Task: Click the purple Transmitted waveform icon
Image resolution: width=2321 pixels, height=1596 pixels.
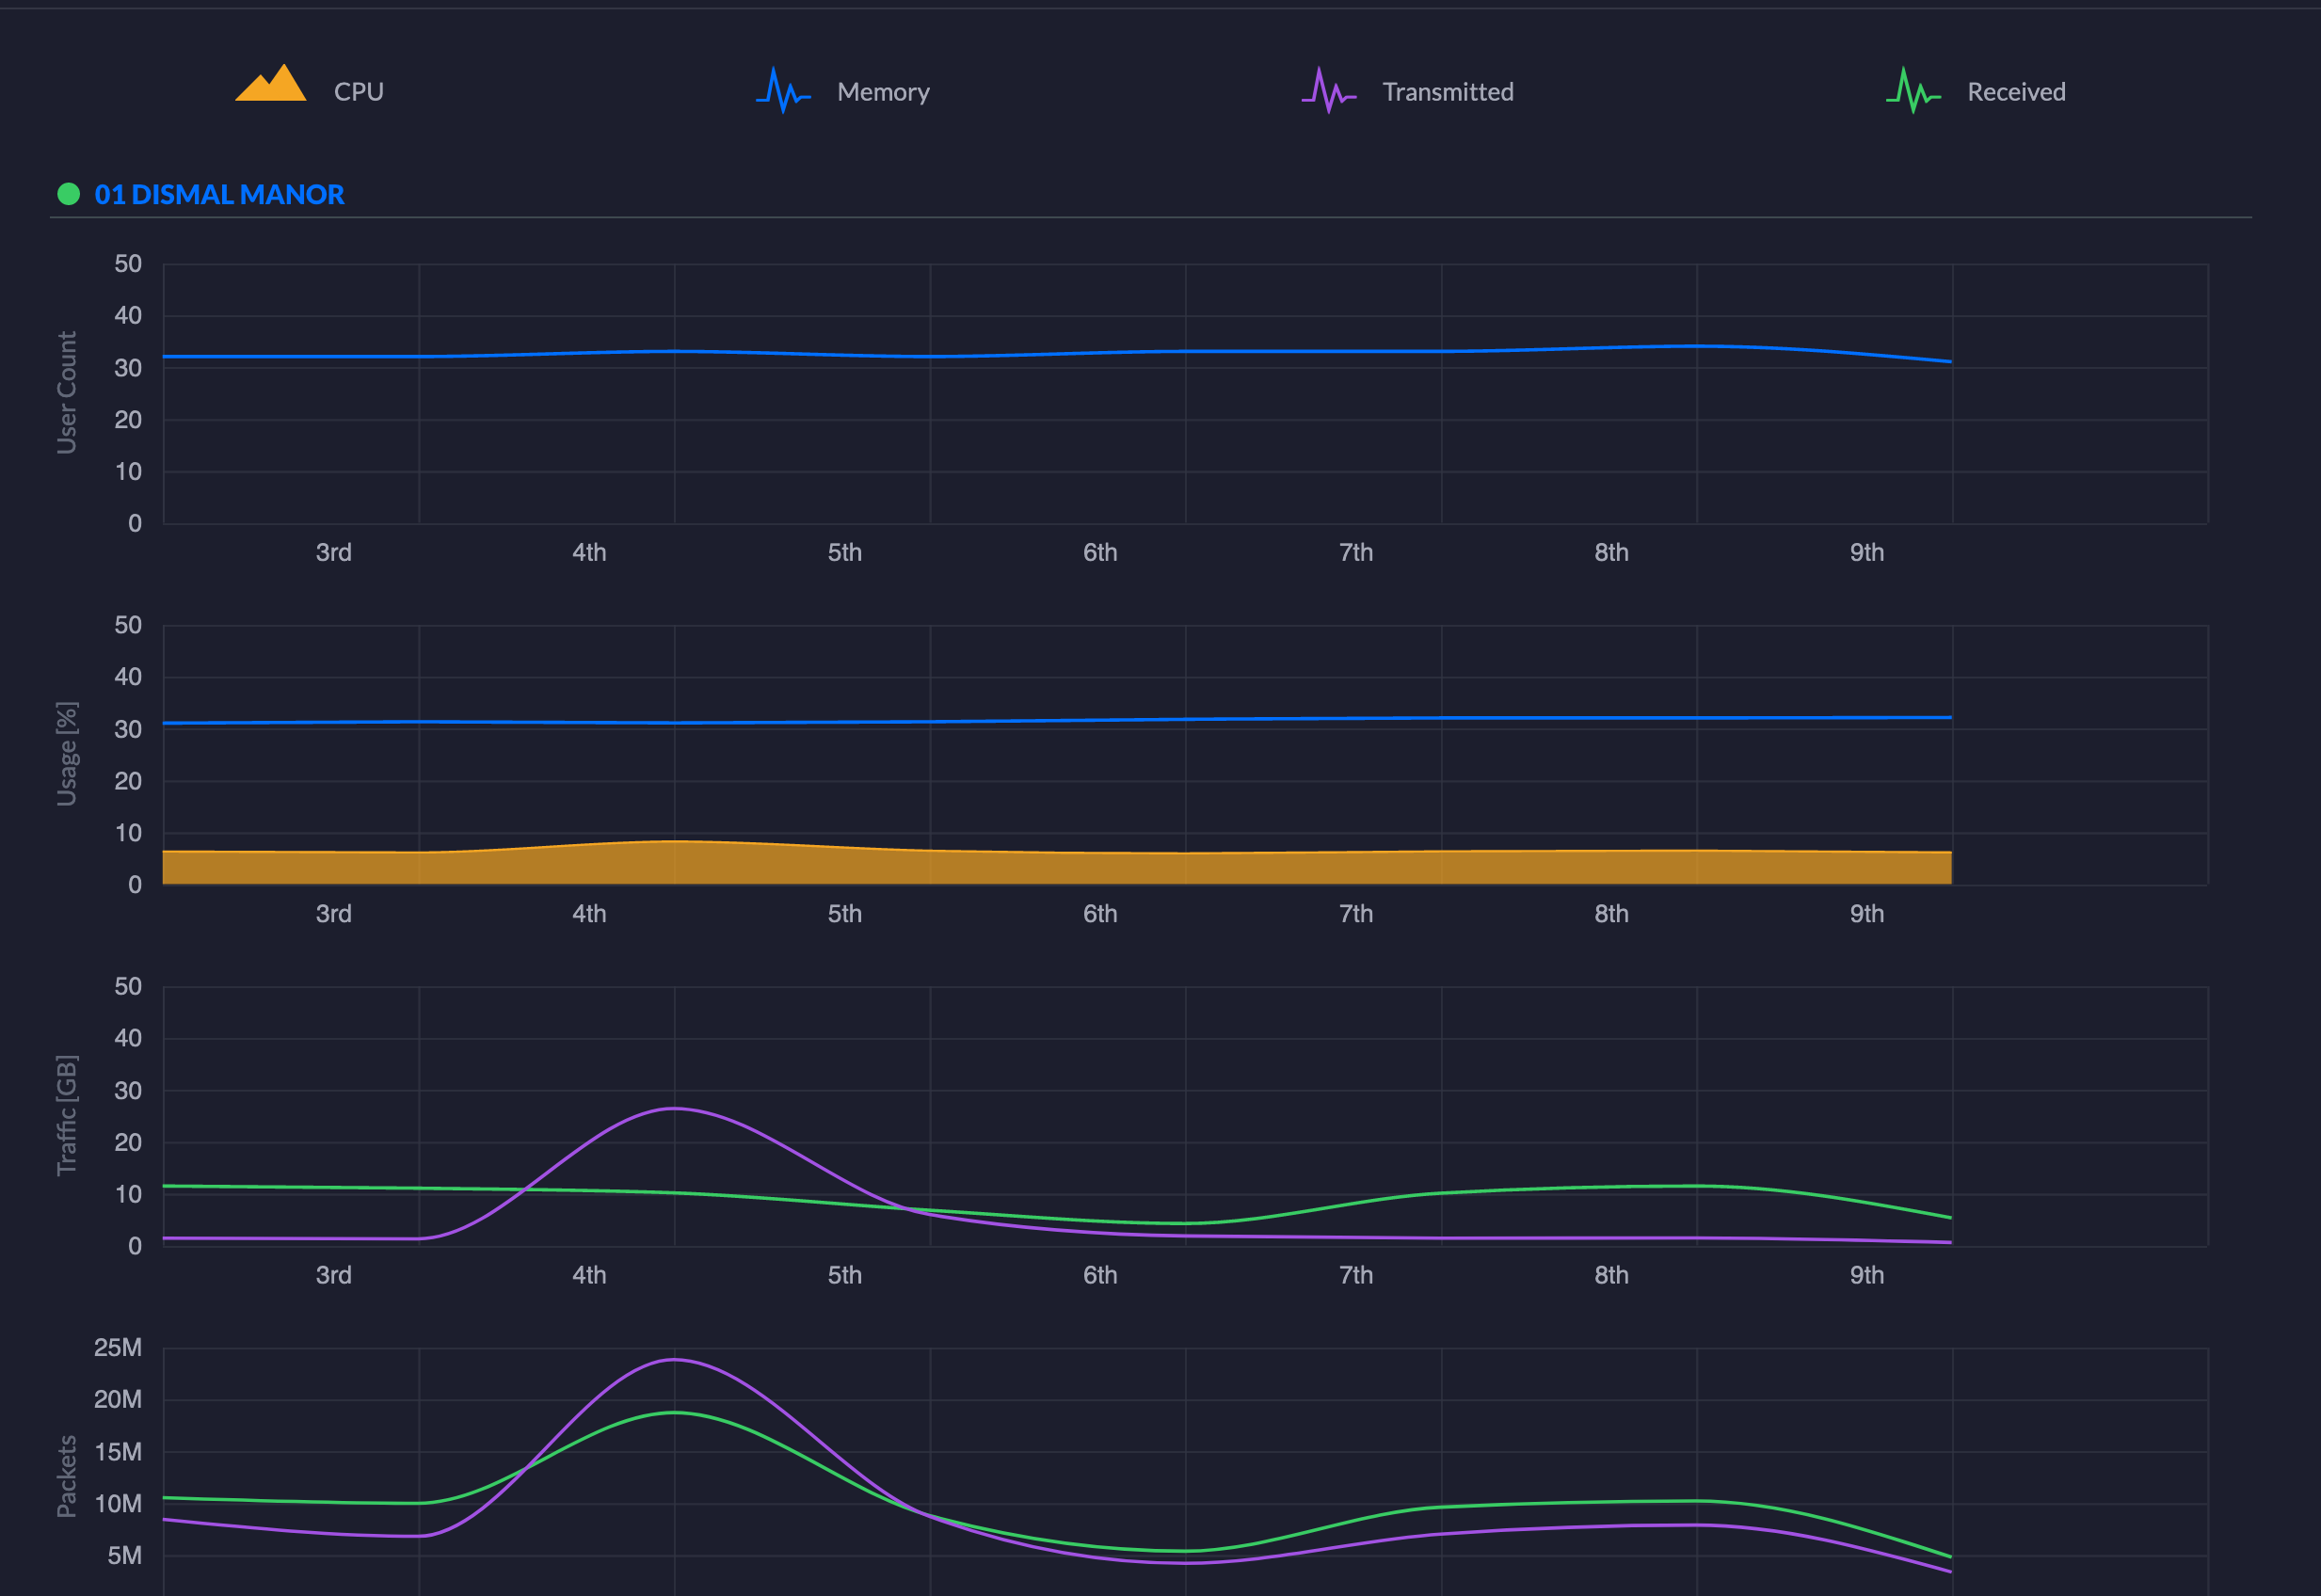Action: coord(1328,91)
